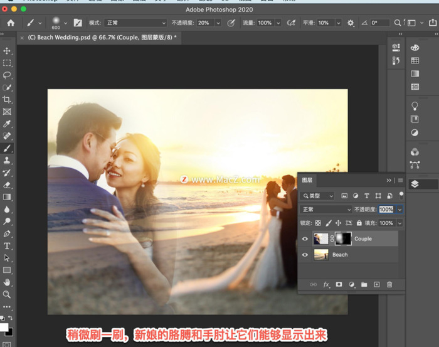Hide the Beach layer with eye icon
Viewport: 439px width, 347px height.
[x=305, y=255]
